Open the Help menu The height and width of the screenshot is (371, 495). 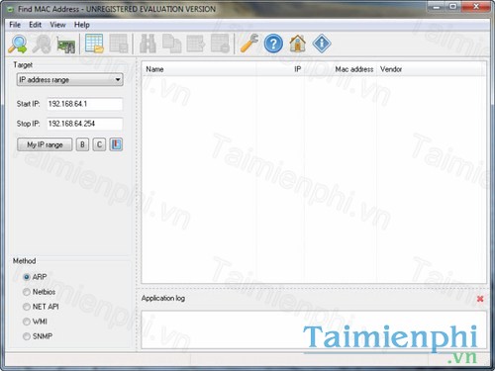81,25
